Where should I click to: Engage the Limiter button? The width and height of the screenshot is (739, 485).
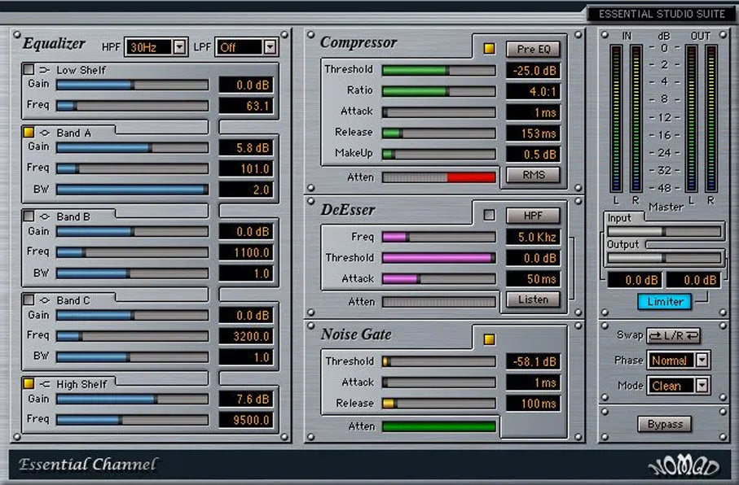(x=665, y=302)
